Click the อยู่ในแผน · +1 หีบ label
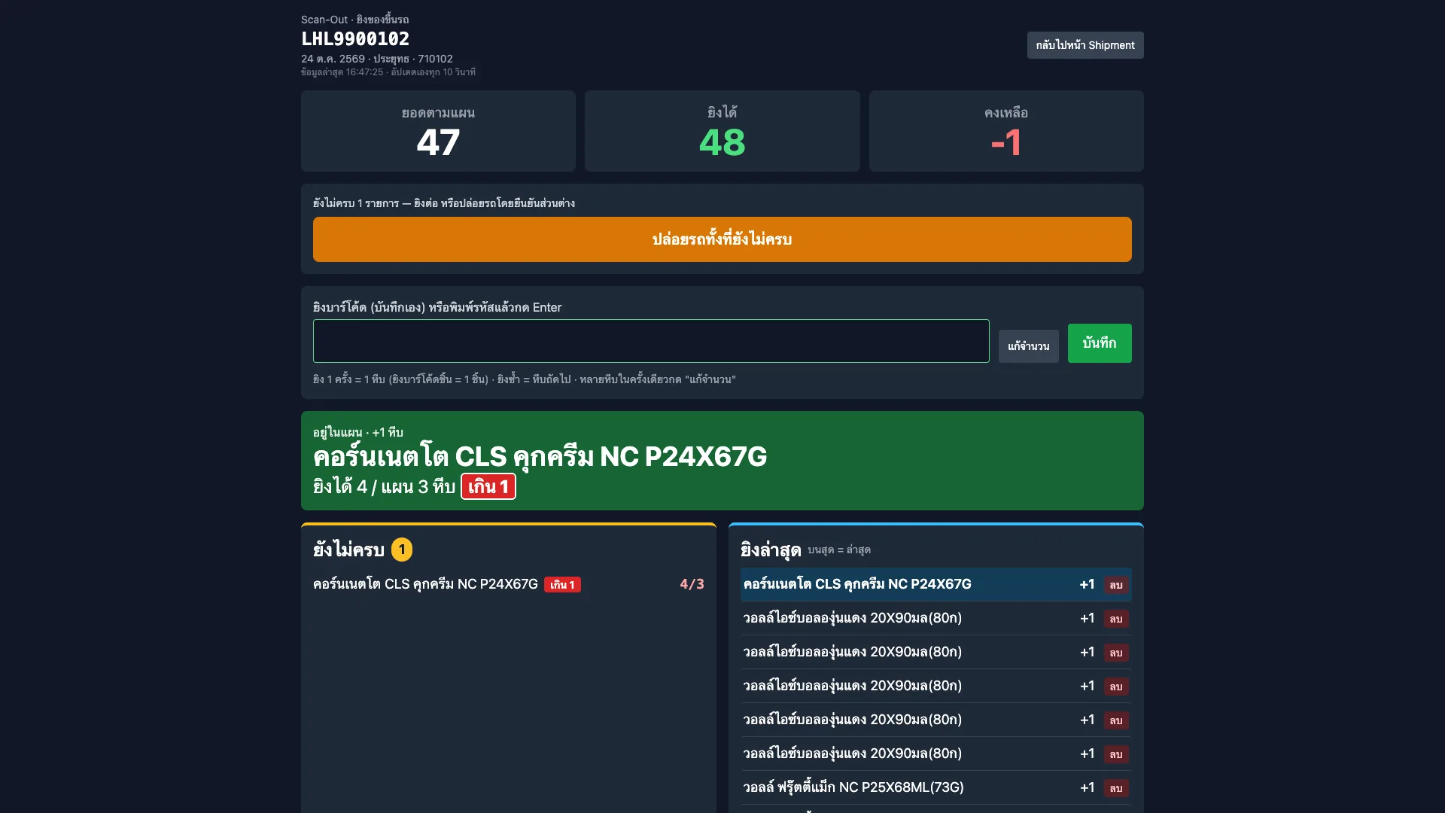 358,432
